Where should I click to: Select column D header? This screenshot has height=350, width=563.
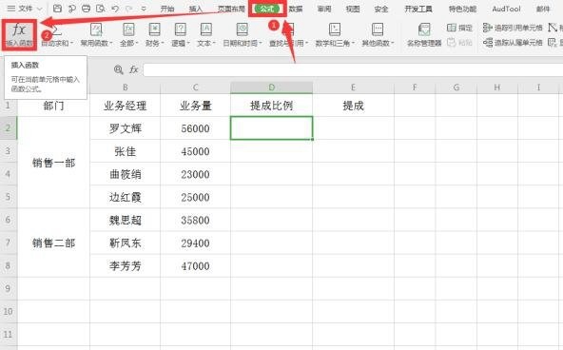point(271,87)
